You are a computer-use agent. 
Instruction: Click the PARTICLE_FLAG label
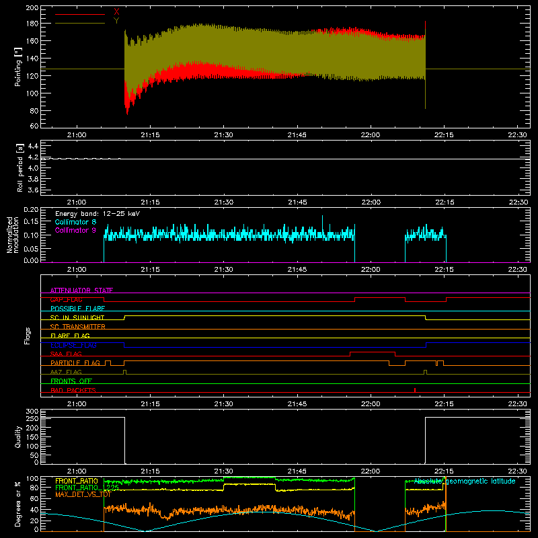point(75,362)
